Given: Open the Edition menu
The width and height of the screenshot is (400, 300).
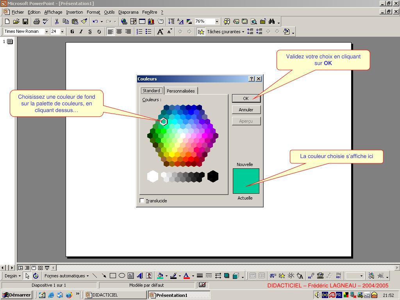Looking at the screenshot, I should 34,12.
